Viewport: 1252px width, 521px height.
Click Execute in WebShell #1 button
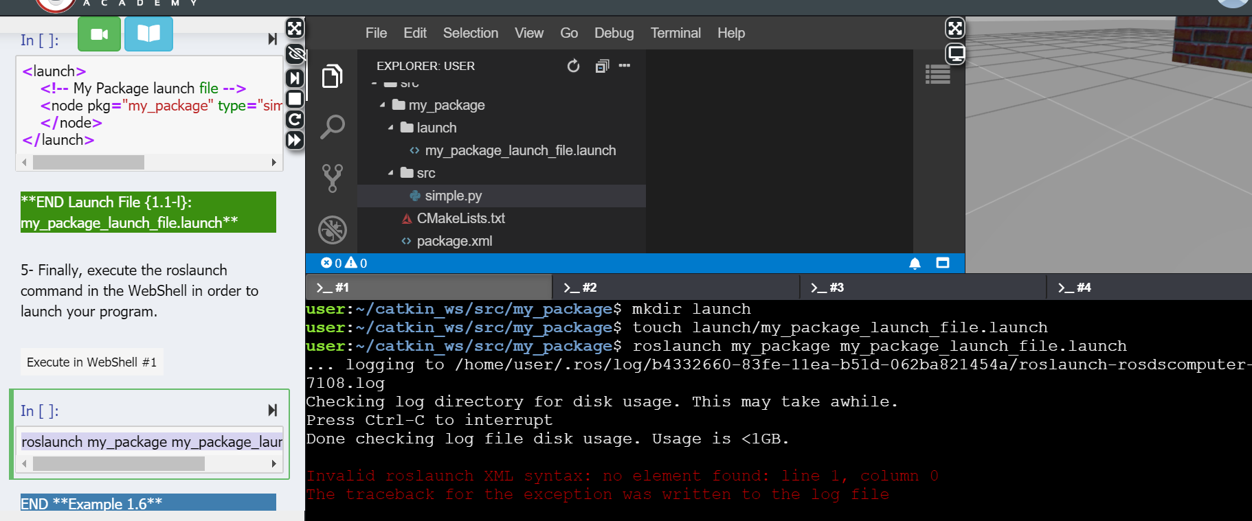pos(91,362)
